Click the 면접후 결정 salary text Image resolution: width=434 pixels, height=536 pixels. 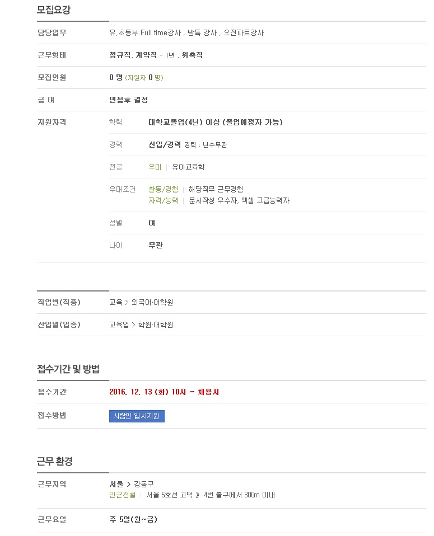click(x=128, y=100)
